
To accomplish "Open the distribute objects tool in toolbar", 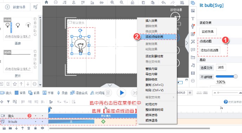I will (x=102, y=2).
